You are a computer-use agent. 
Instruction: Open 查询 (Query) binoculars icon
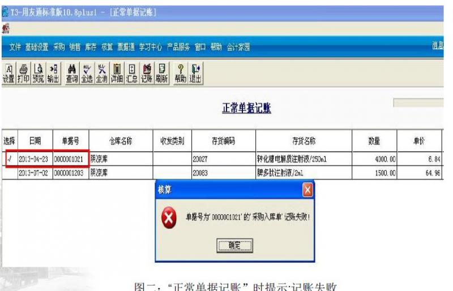[x=72, y=73]
